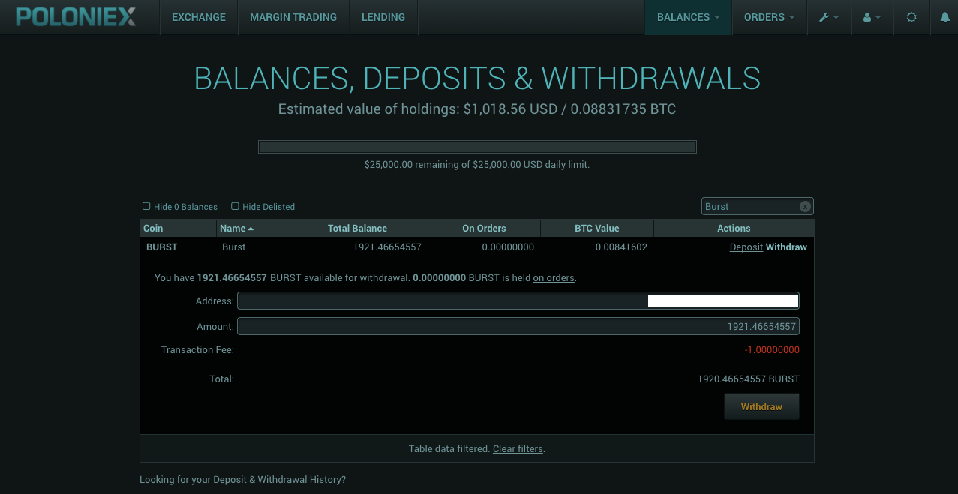Sort table by Name column

tap(251, 228)
